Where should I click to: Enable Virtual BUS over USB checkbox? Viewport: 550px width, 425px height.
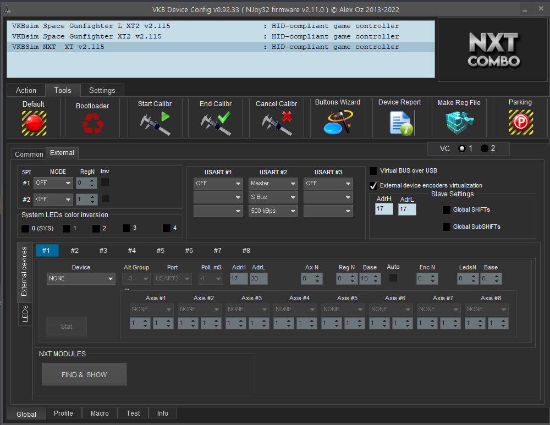373,171
